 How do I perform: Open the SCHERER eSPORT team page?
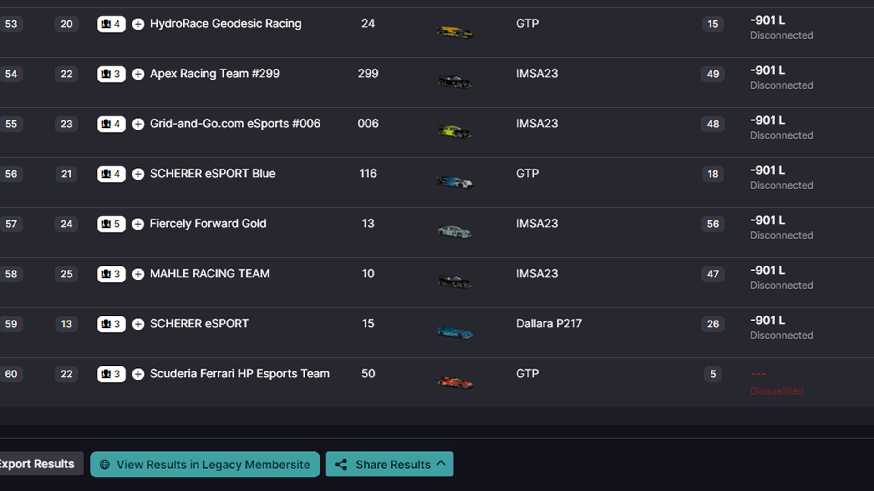(199, 324)
